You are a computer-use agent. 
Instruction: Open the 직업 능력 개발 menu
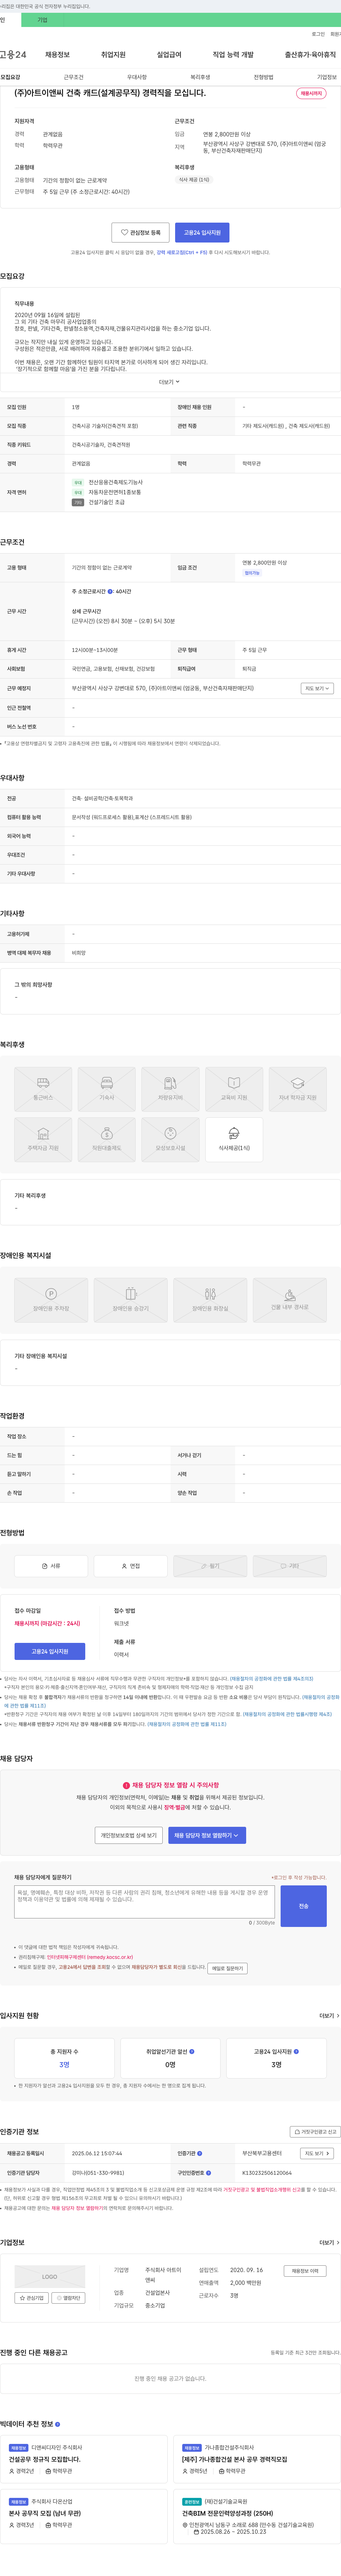(233, 55)
